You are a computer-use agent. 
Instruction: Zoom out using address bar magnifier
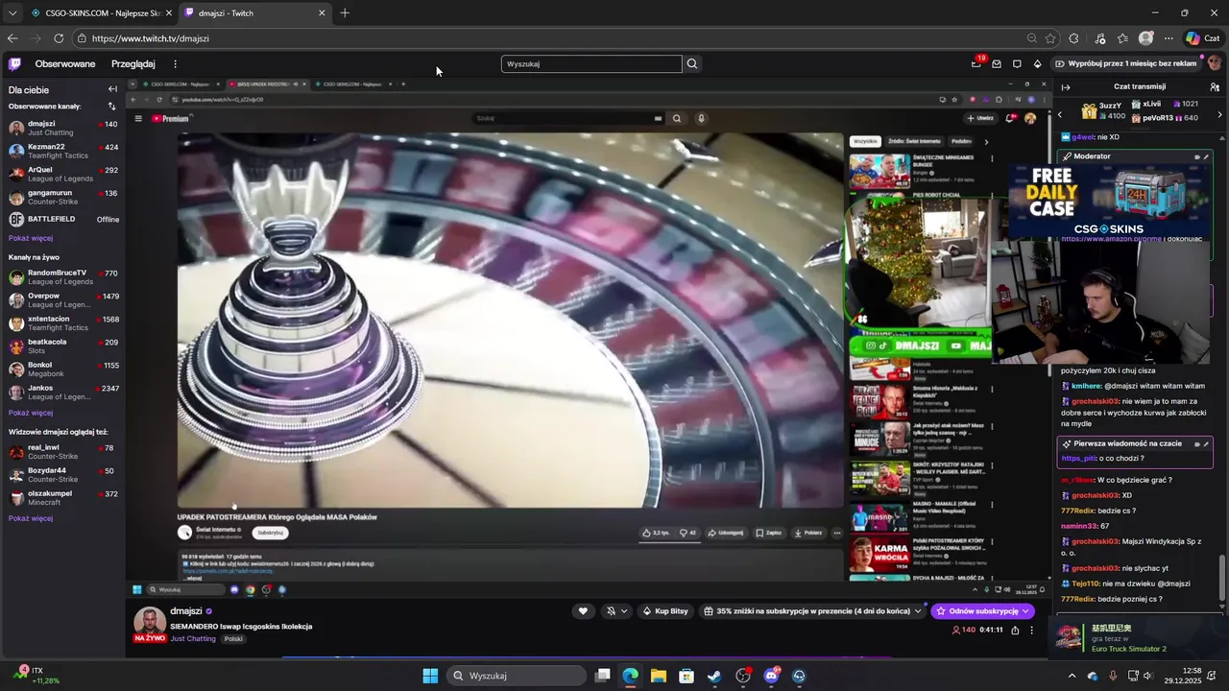coord(1032,38)
